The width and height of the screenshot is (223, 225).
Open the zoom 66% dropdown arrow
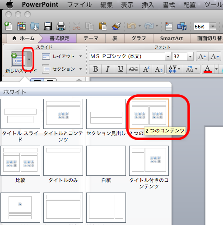[213, 26]
